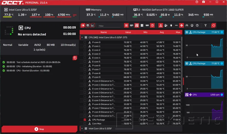Collapse the CPU [#0] DTS sensor group
Image resolution: width=227 pixels, height=134 pixels.
(82, 37)
